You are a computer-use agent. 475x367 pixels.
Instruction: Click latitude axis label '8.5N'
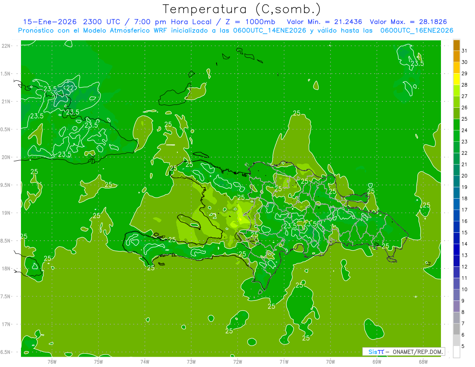click(x=6, y=241)
